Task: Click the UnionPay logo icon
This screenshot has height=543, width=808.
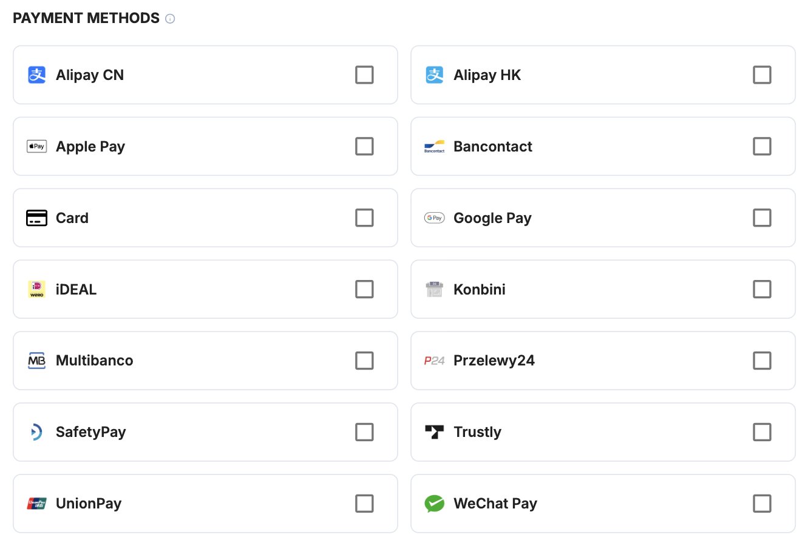Action: pos(37,504)
